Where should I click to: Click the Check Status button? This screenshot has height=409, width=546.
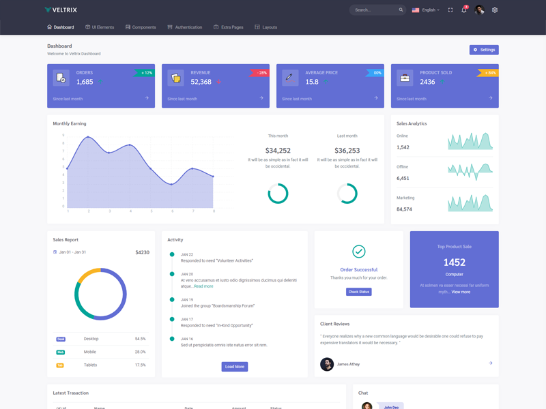tap(359, 292)
